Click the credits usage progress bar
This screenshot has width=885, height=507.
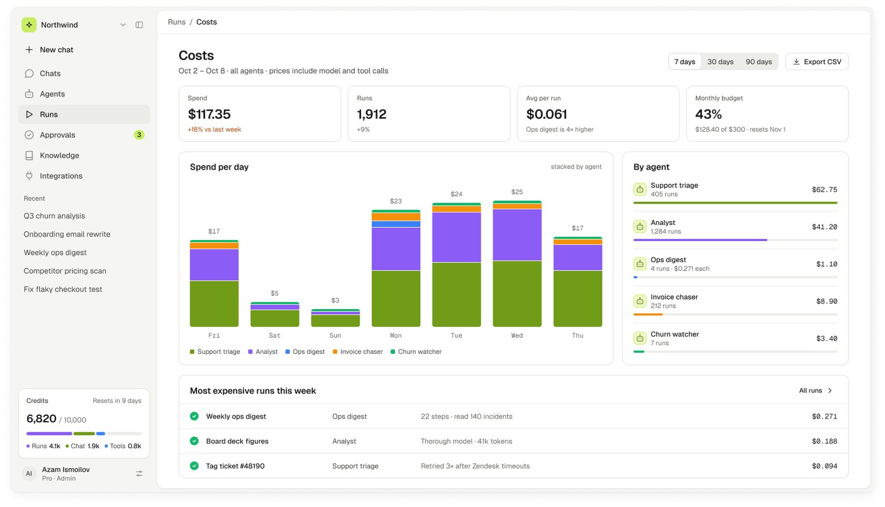click(84, 433)
